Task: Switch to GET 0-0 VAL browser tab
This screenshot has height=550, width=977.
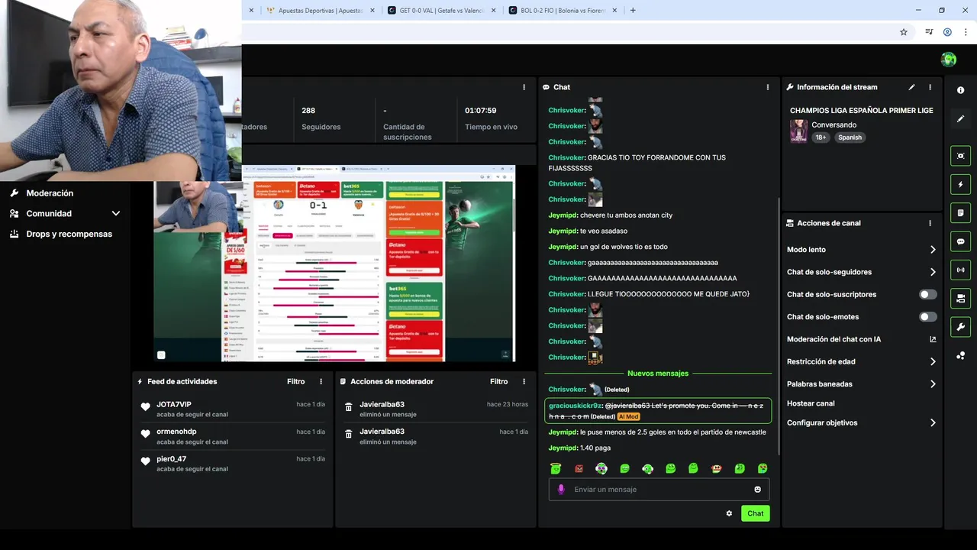Action: click(x=441, y=11)
